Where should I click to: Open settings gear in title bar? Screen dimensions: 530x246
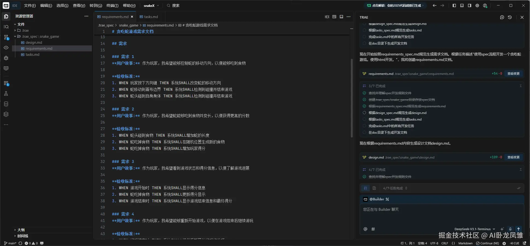[477, 5]
